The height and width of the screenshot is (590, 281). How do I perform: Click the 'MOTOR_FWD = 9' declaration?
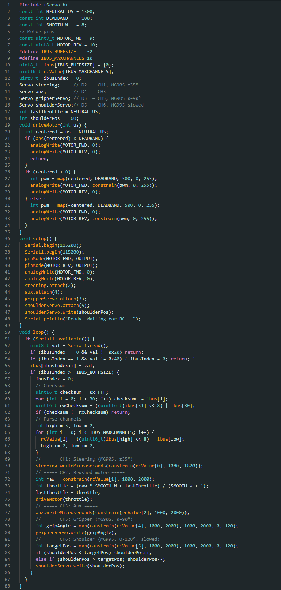tap(57, 38)
